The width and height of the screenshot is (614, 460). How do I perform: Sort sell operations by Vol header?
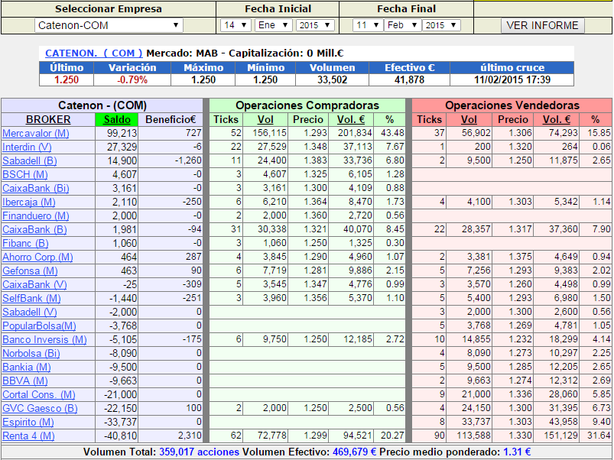pos(469,119)
